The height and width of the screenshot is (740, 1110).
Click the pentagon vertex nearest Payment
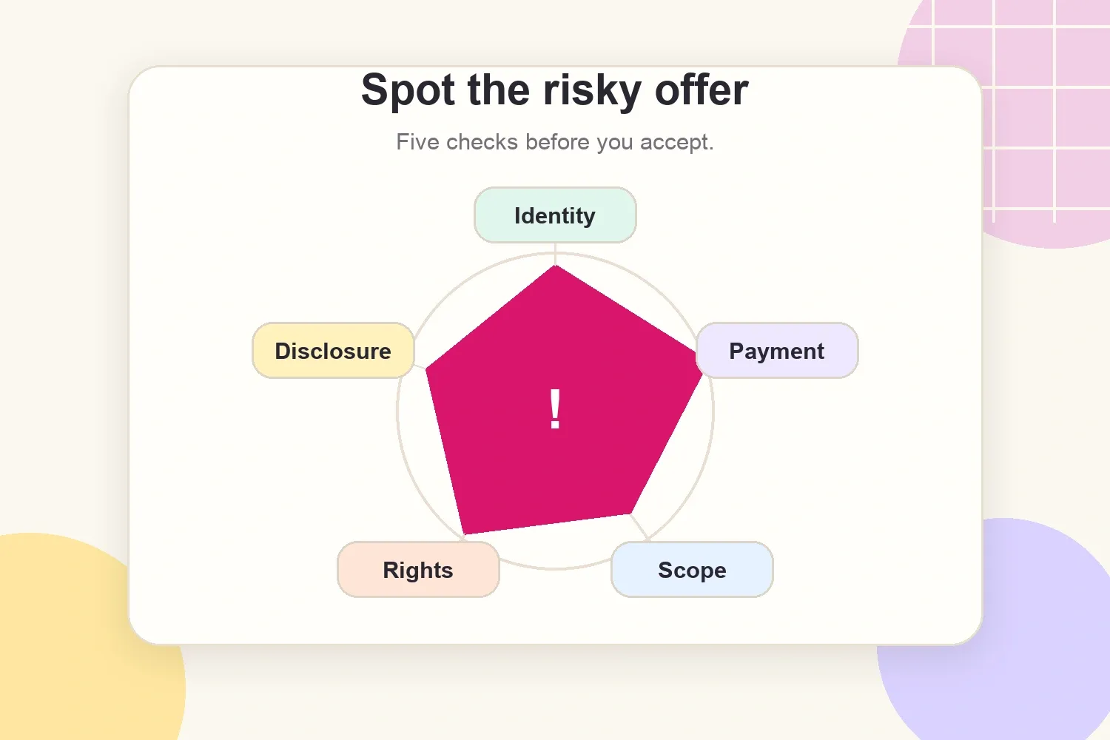(701, 374)
